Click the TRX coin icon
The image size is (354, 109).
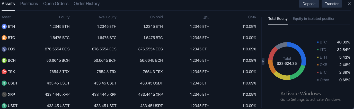(x=4, y=72)
